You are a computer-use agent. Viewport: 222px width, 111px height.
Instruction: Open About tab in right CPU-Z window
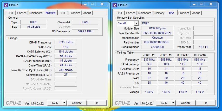(x=196, y=13)
